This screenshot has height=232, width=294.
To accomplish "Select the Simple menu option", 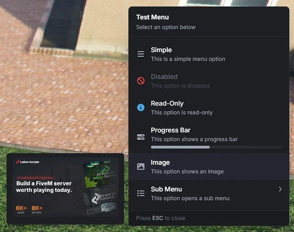I will 209,54.
